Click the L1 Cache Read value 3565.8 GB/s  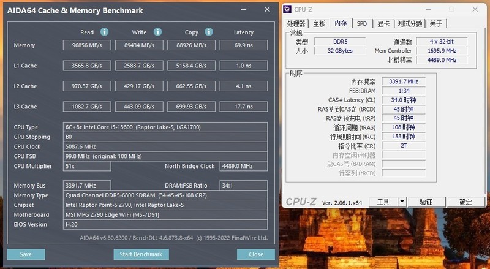coord(87,66)
